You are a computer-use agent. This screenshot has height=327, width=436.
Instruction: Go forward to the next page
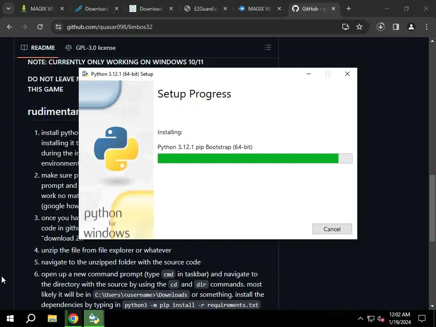[25, 27]
